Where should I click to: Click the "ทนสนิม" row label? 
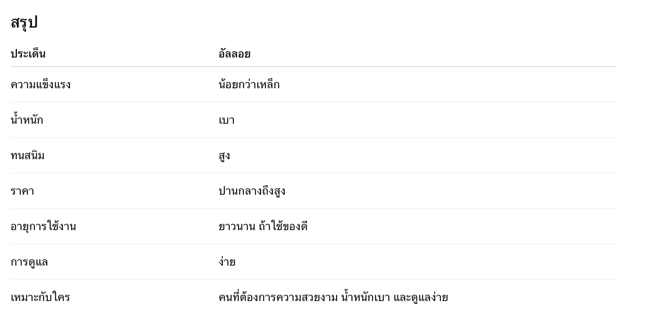28,156
